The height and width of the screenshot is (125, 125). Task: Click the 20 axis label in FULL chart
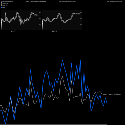click(81, 24)
